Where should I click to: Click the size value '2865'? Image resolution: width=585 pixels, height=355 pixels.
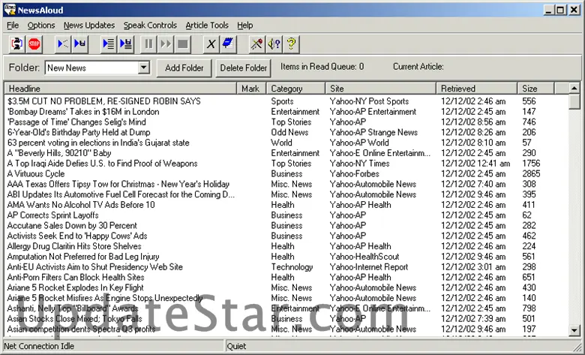tap(531, 174)
